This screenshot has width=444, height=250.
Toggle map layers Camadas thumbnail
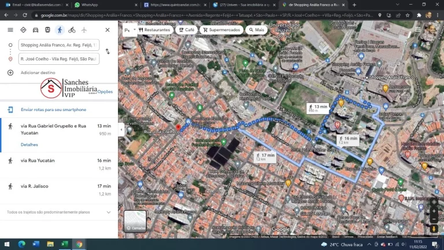135,221
